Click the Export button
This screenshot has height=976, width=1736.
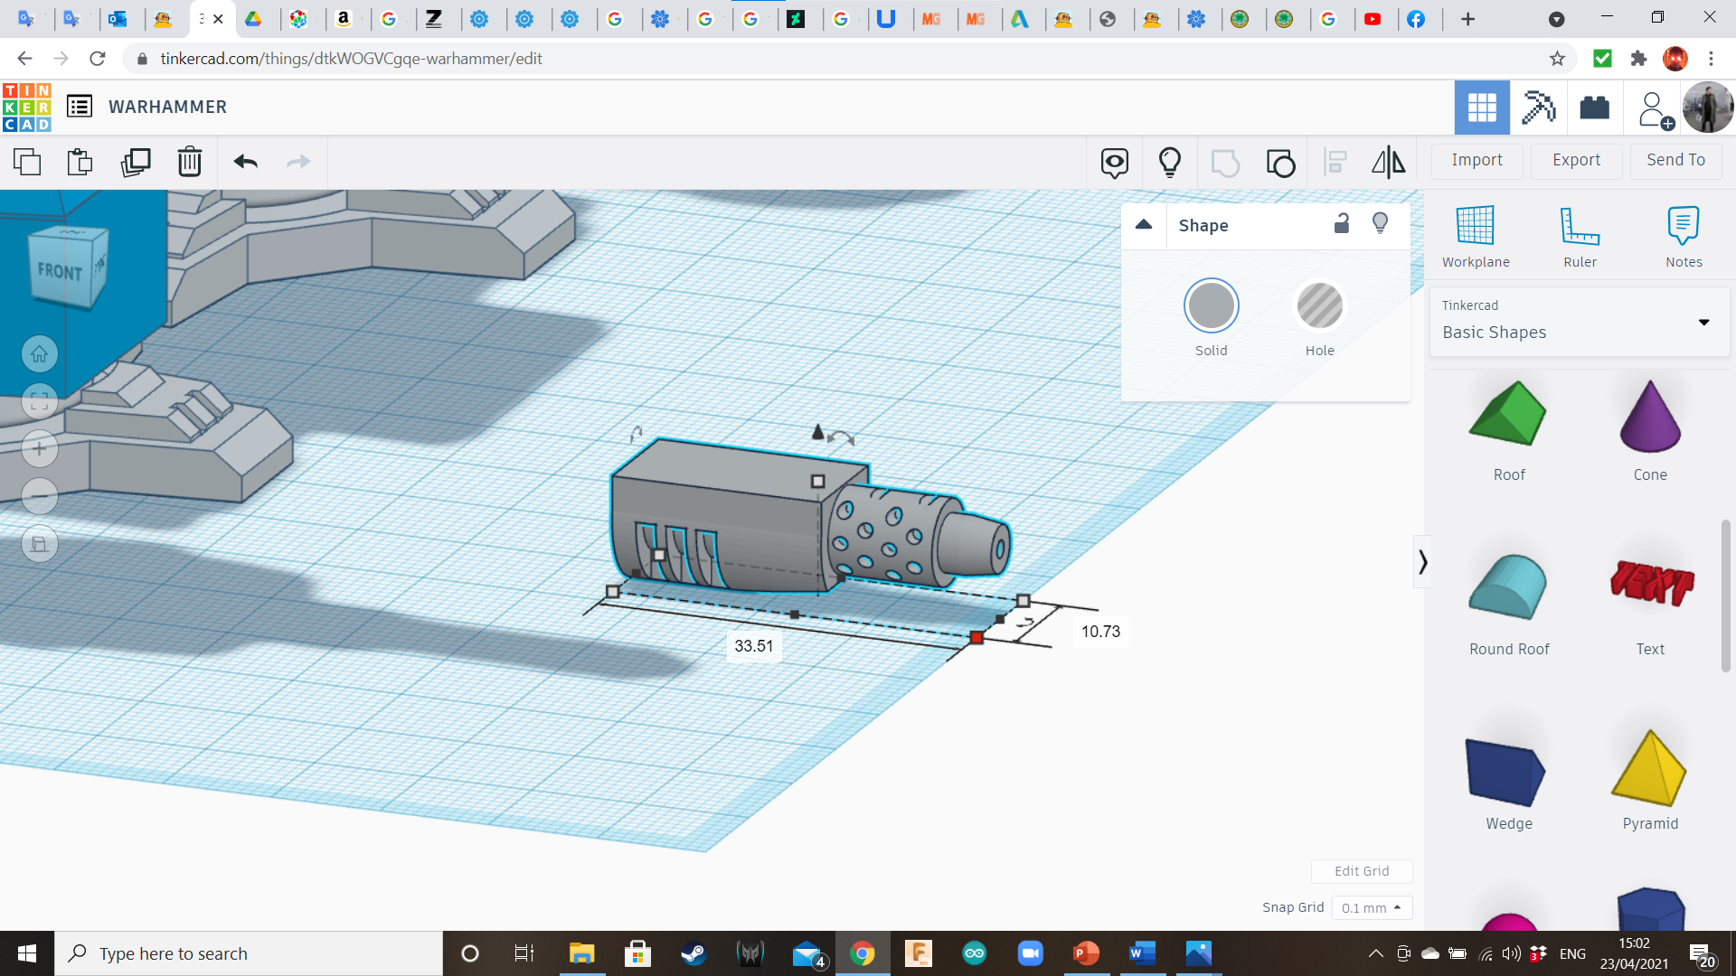click(x=1576, y=161)
